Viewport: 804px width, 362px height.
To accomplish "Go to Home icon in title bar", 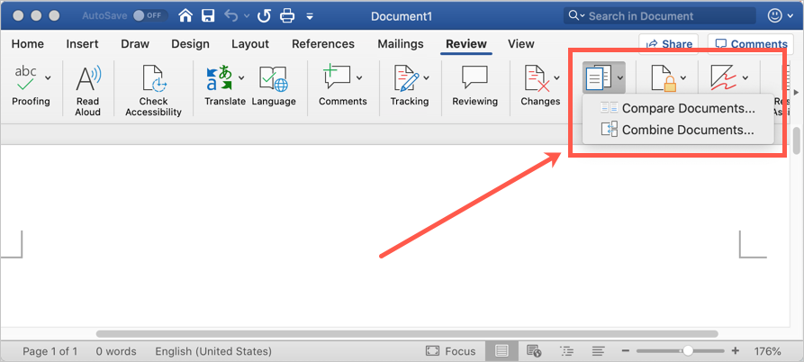I will tap(185, 16).
